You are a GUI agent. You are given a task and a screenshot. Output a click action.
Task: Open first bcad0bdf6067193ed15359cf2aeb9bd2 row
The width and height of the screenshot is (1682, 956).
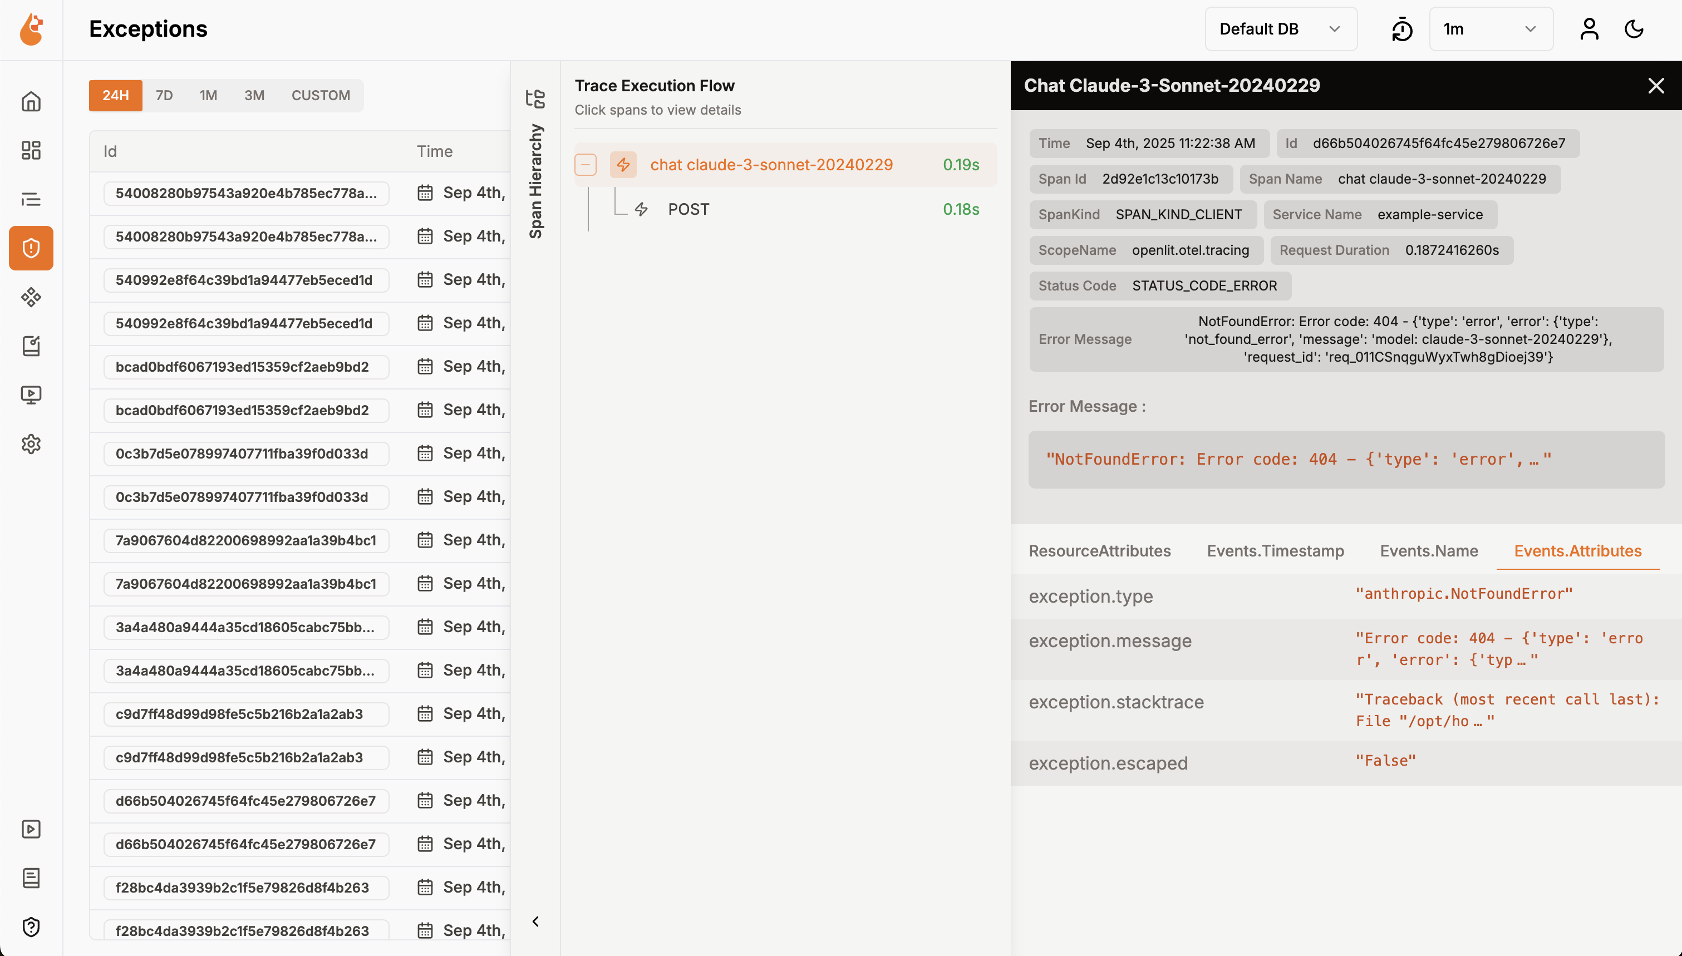click(300, 366)
